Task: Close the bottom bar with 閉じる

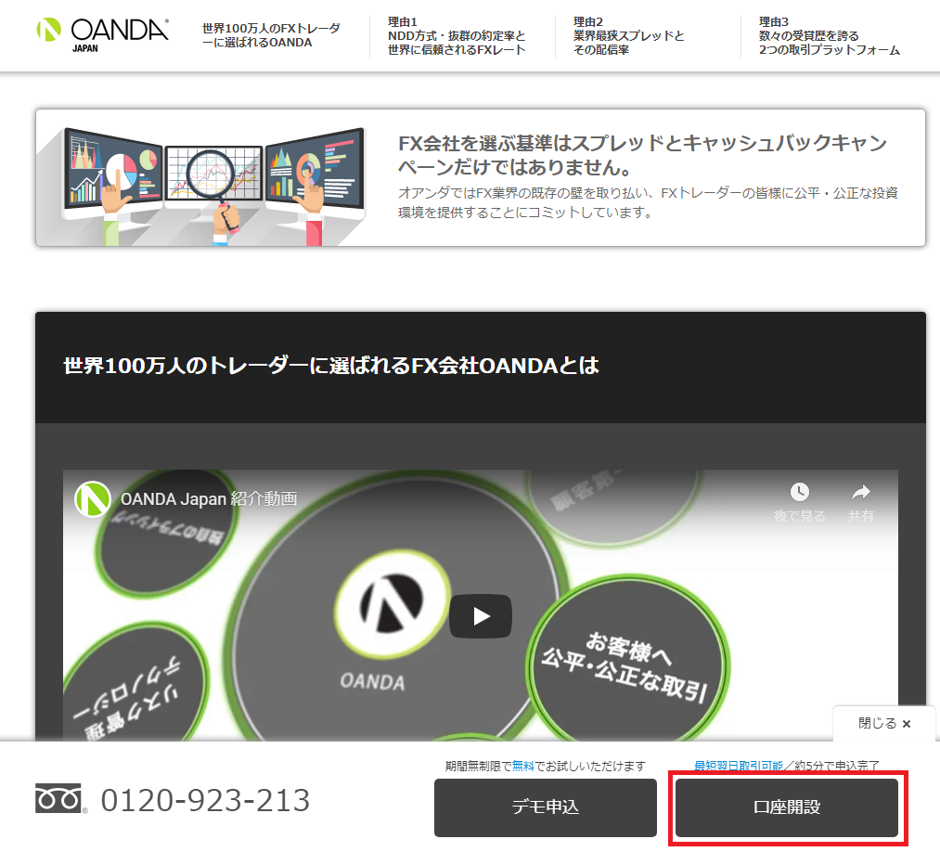Action: pyautogui.click(x=884, y=723)
